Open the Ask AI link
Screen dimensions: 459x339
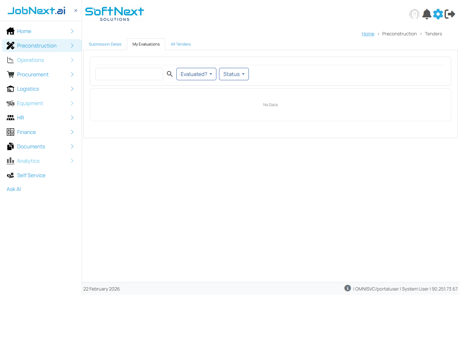pyautogui.click(x=14, y=189)
